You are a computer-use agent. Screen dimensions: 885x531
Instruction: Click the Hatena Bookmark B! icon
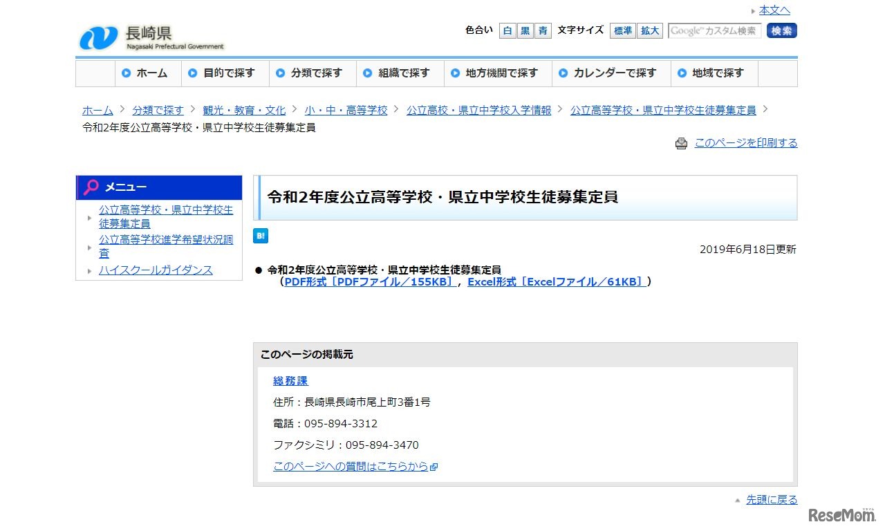[260, 236]
